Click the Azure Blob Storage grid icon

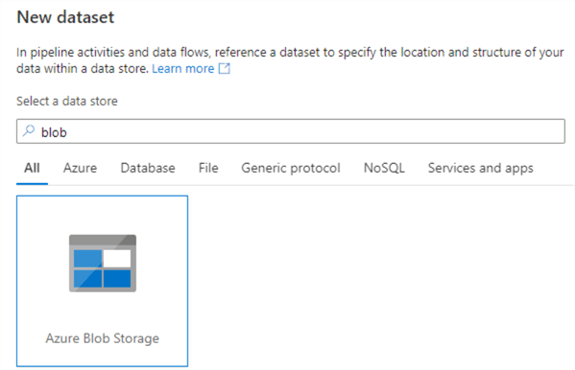[103, 264]
